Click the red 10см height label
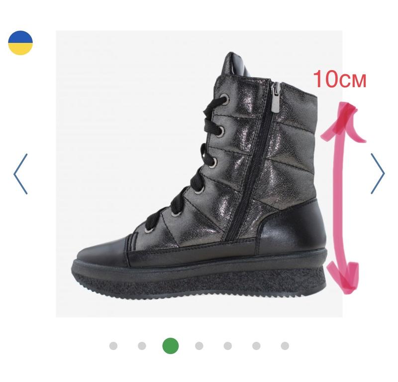The height and width of the screenshot is (382, 398). tap(340, 79)
